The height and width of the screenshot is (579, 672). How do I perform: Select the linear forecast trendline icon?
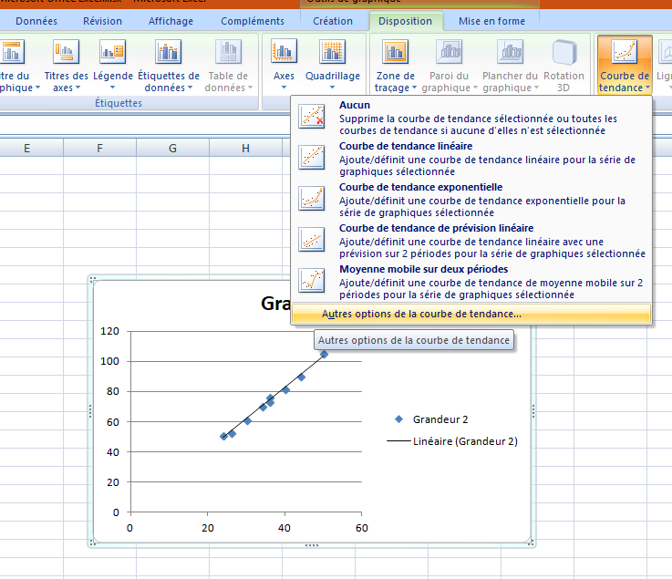click(312, 240)
